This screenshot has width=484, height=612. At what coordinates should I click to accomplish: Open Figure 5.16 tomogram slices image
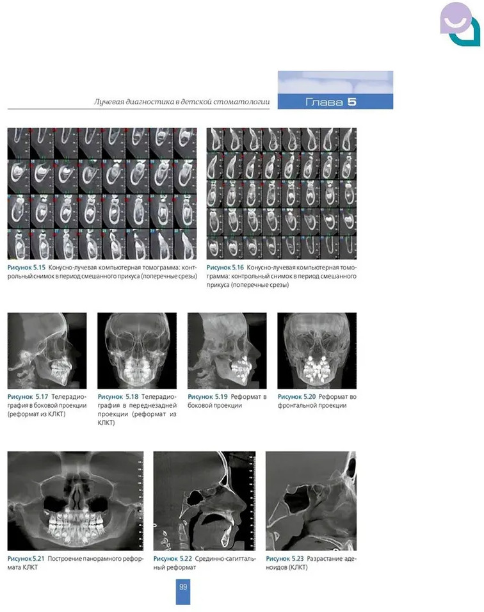(x=281, y=193)
